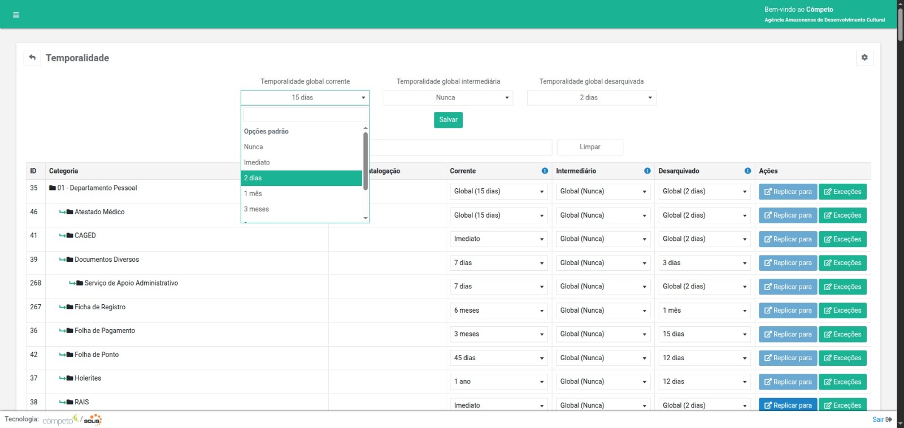Select '2 dias' option in open dropdown
The height and width of the screenshot is (428, 904).
point(301,178)
